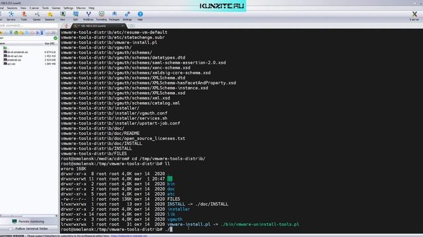Go to parent folder entry in file list
Viewport: 423px width, 237px height.
click(x=5, y=48)
